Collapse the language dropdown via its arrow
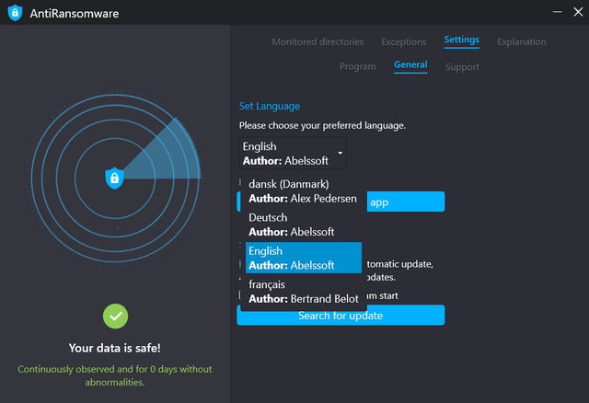This screenshot has height=403, width=589. (x=340, y=153)
